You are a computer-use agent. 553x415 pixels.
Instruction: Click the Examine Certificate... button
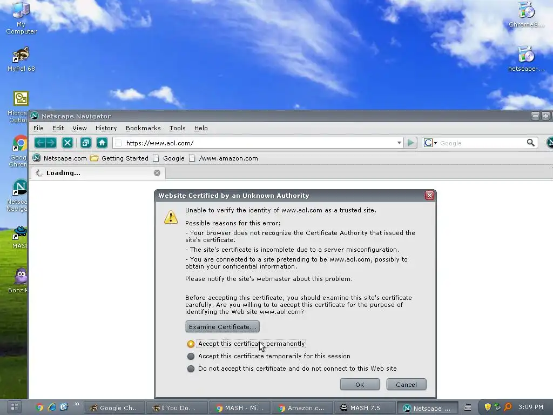[x=222, y=327]
